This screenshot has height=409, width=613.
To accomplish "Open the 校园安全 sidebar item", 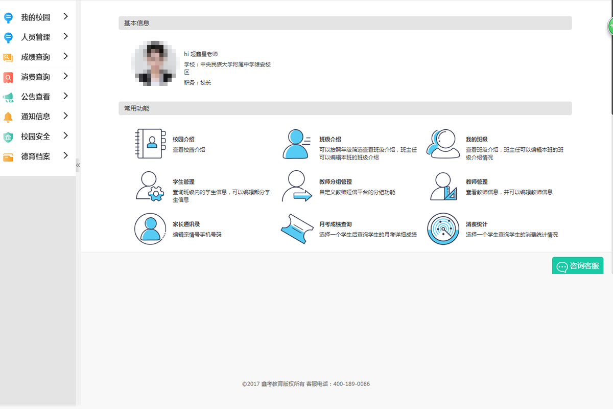I will [x=35, y=137].
